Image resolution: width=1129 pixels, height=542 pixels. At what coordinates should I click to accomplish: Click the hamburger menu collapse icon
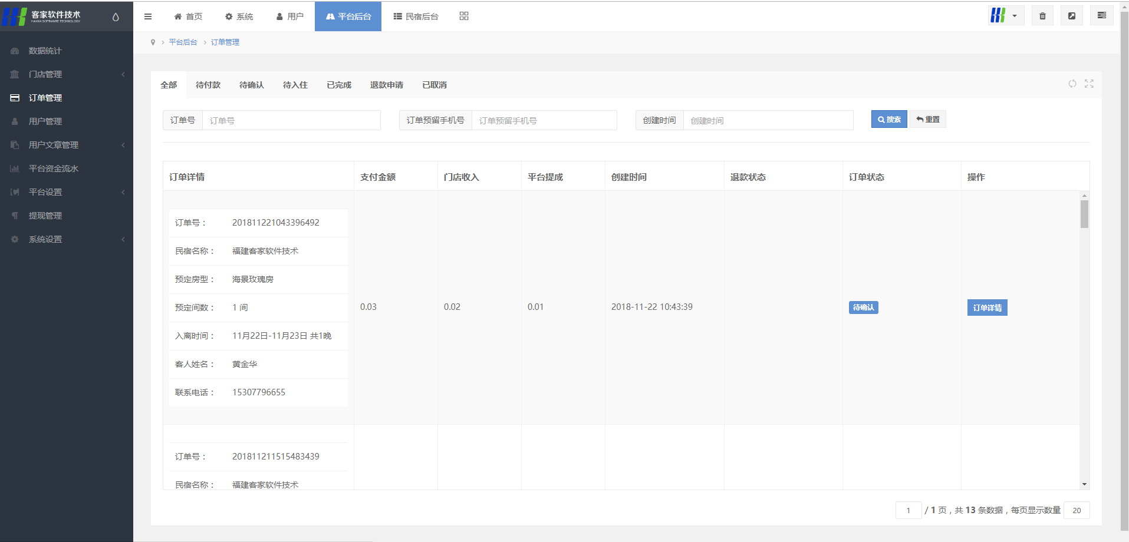click(148, 16)
